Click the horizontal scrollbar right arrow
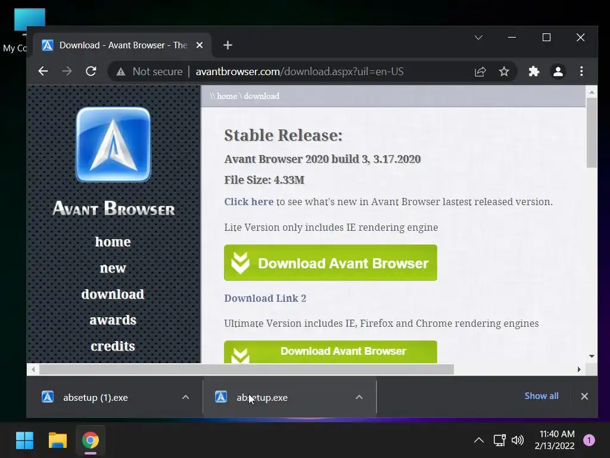Image resolution: width=610 pixels, height=458 pixels. pos(579,369)
